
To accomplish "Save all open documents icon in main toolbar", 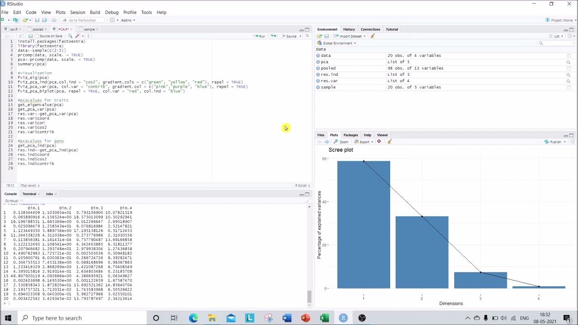I will (44, 20).
